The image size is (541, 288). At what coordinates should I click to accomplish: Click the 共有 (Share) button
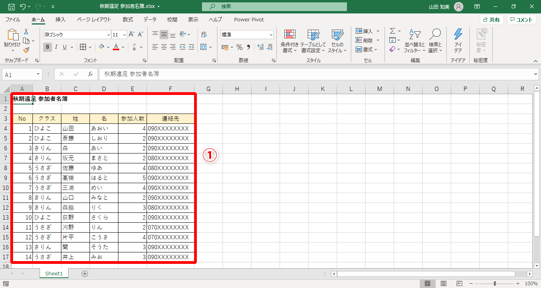click(x=491, y=20)
